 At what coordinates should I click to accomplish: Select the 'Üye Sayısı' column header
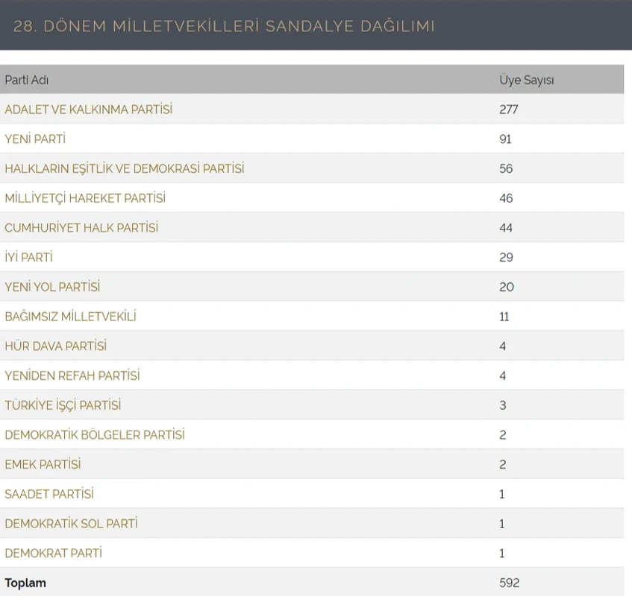pyautogui.click(x=526, y=80)
